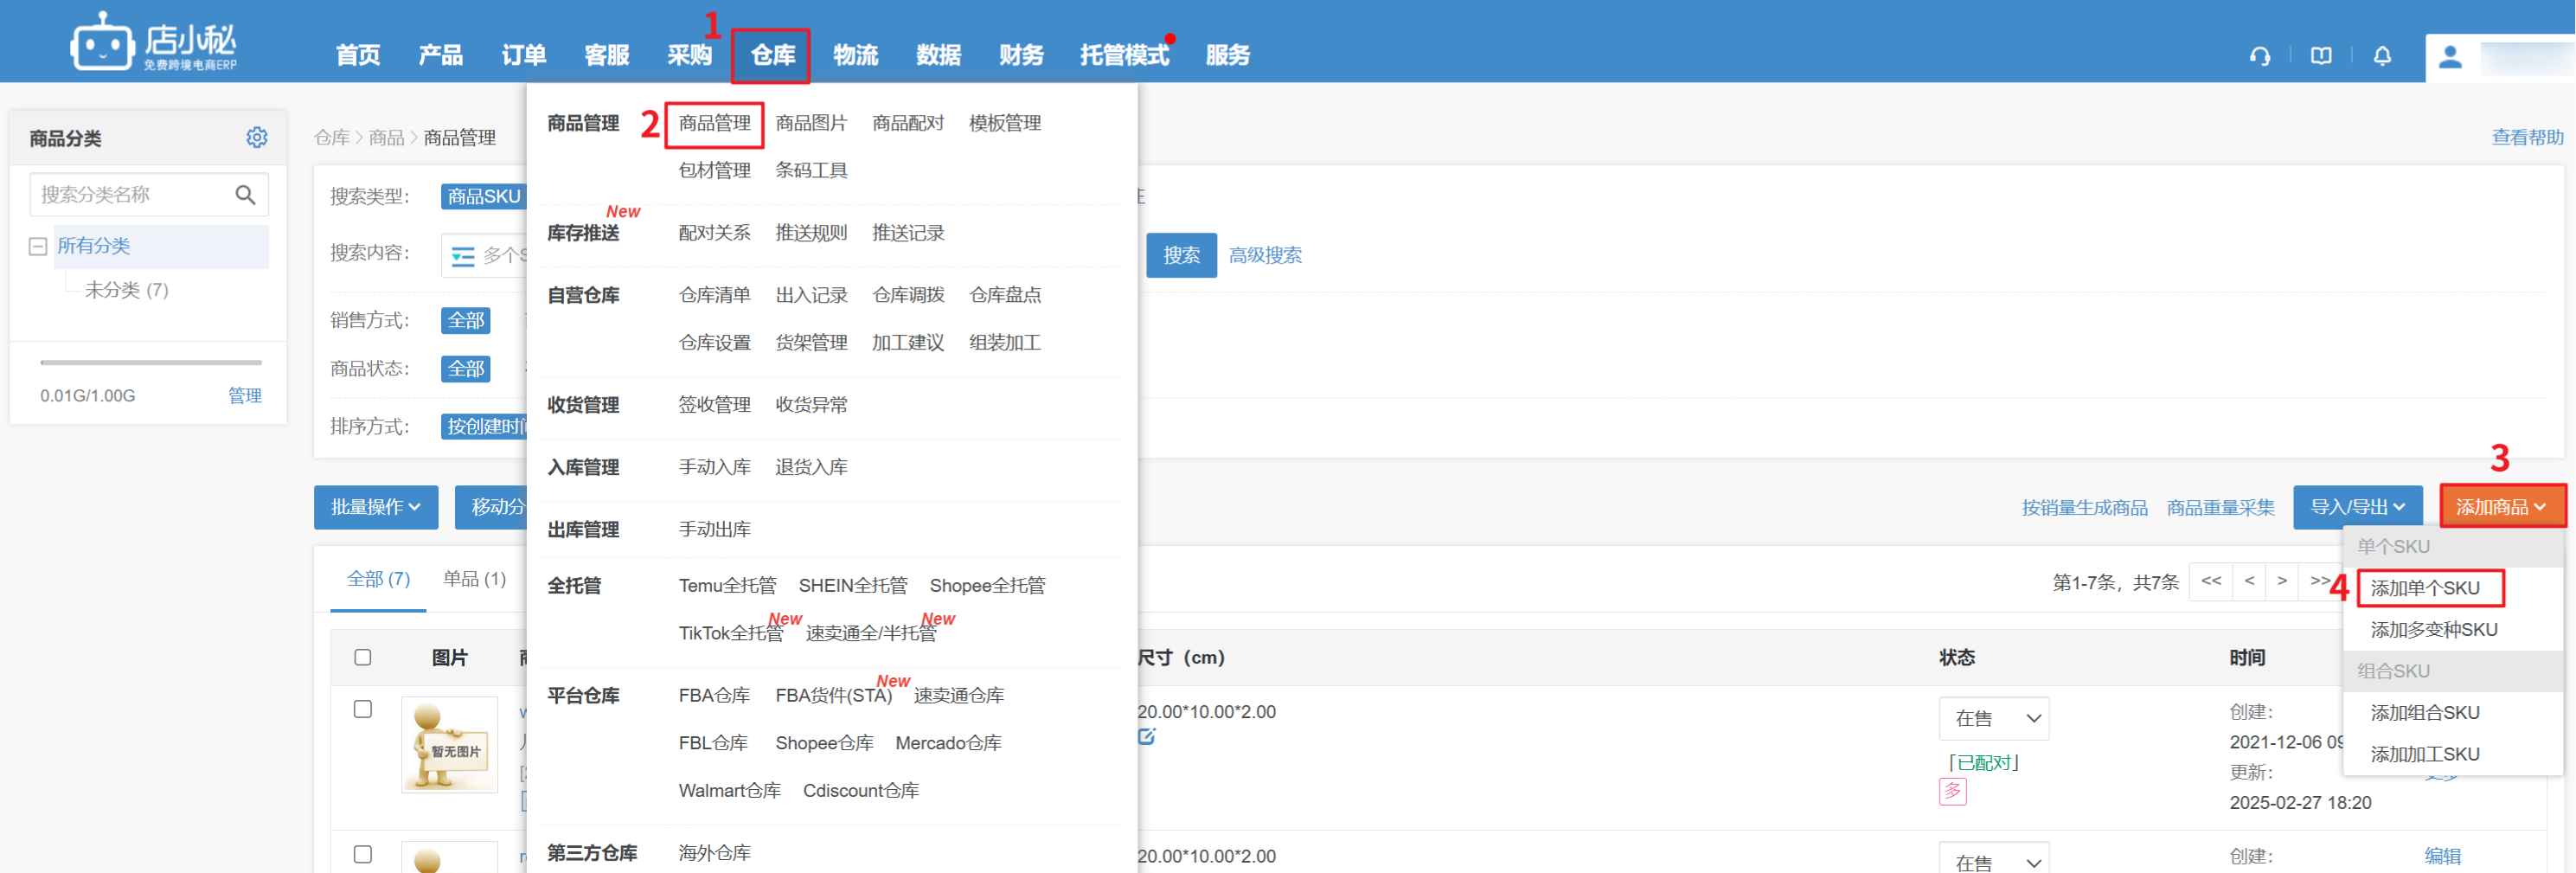Expand the 批量操作 dropdown button

[x=375, y=507]
